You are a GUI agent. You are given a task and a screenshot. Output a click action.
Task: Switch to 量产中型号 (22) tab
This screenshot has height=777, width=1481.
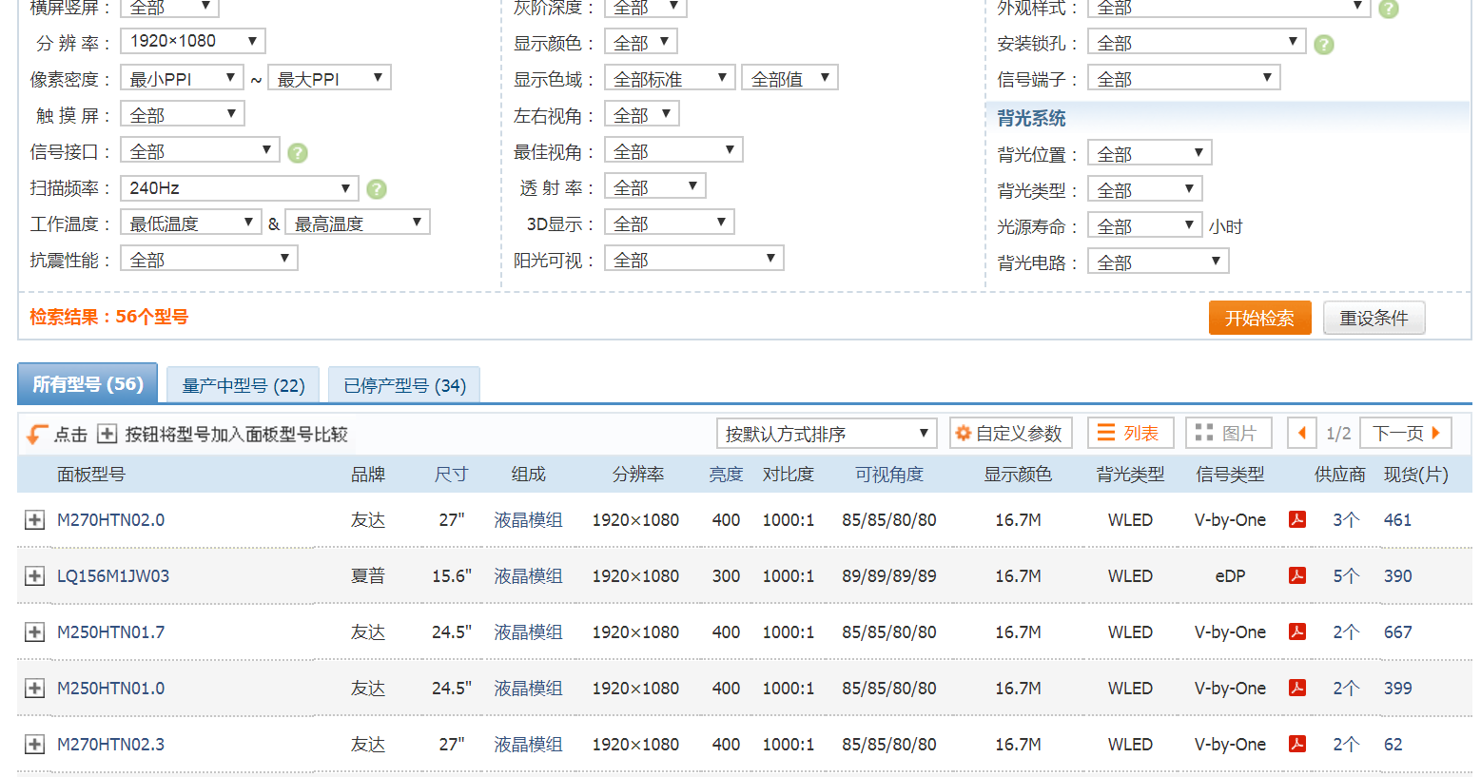(244, 385)
